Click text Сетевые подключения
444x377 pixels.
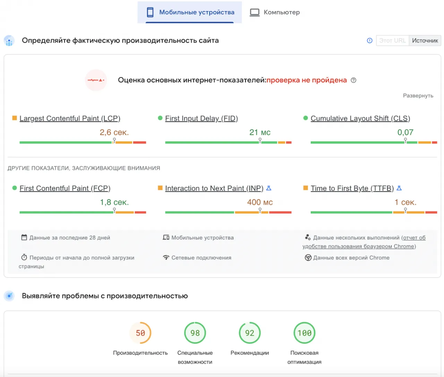click(x=201, y=258)
